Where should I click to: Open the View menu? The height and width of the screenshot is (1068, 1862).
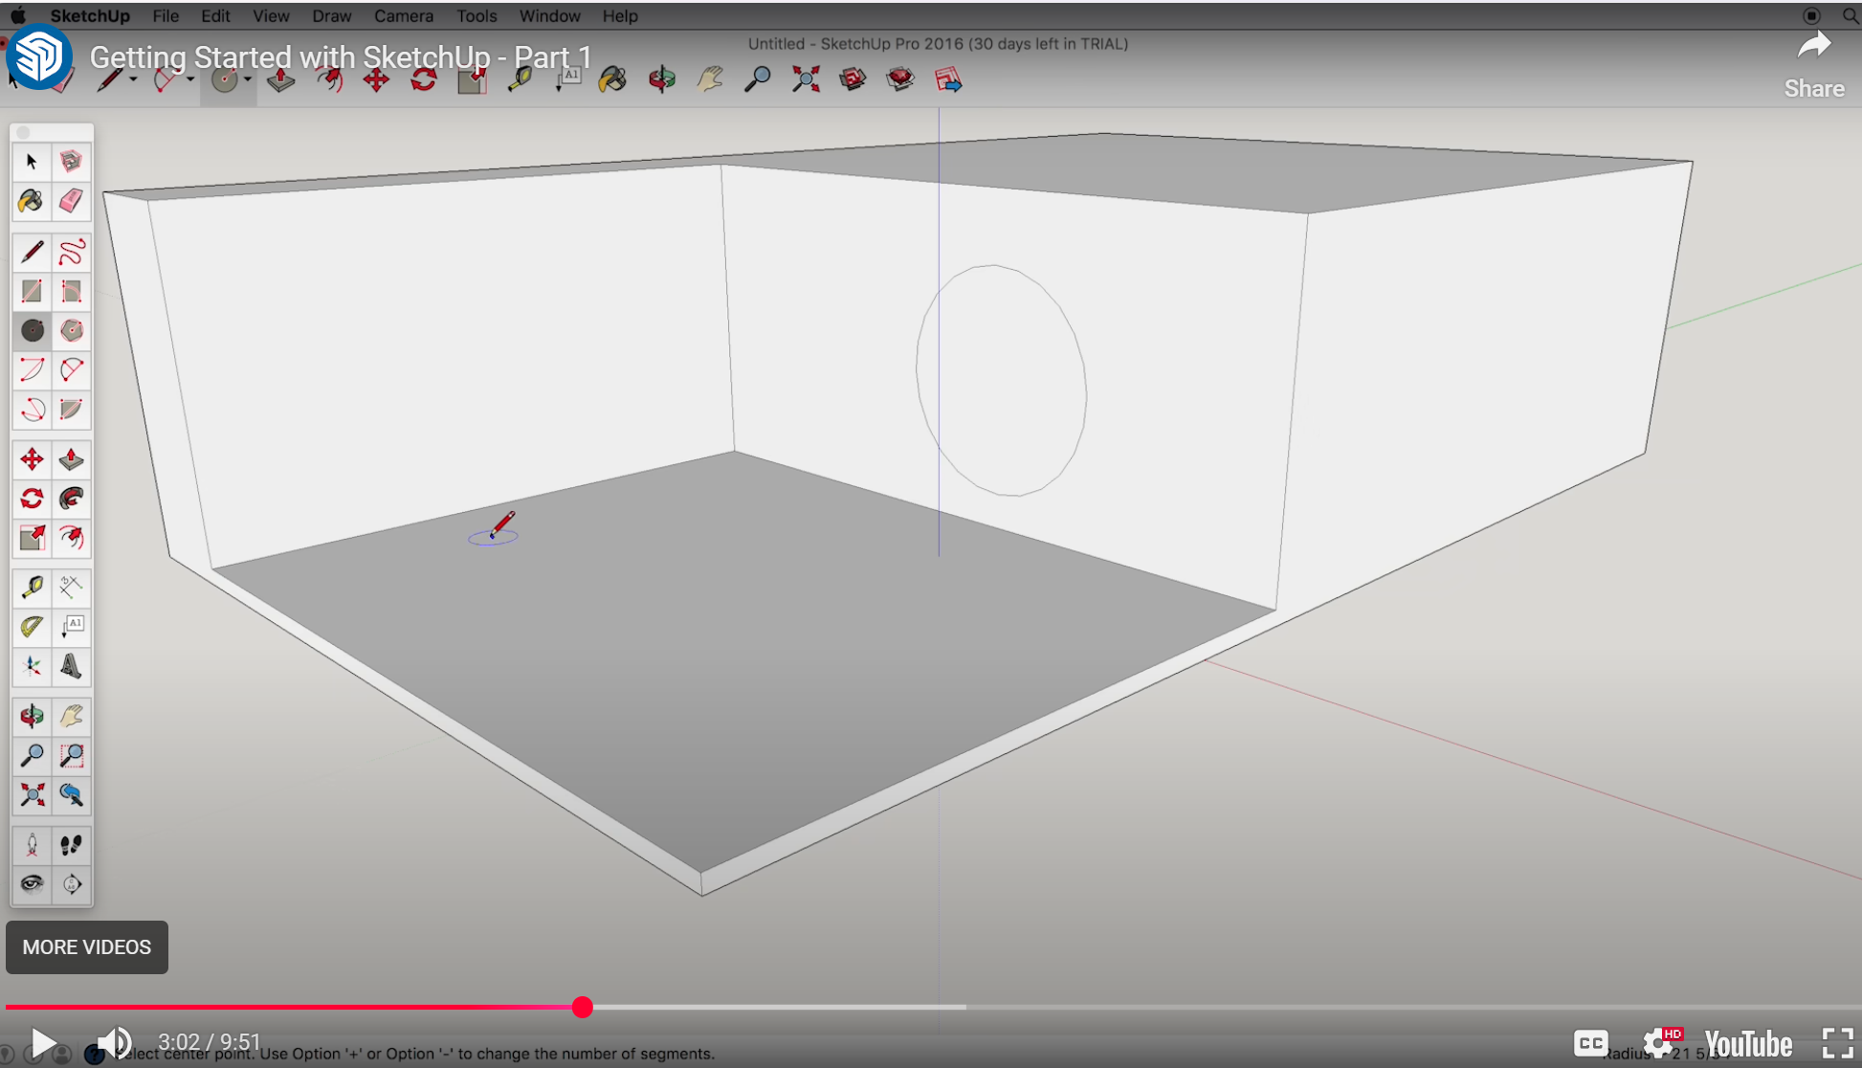point(271,15)
